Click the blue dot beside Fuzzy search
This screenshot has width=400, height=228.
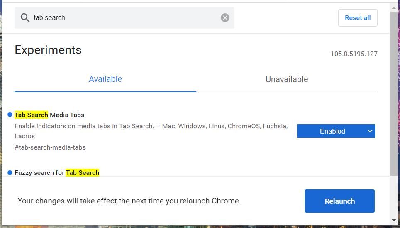click(10, 172)
